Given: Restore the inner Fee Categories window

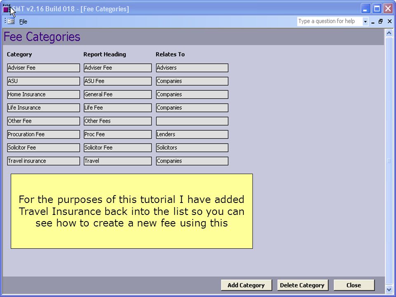Looking at the screenshot, I should coord(381,22).
